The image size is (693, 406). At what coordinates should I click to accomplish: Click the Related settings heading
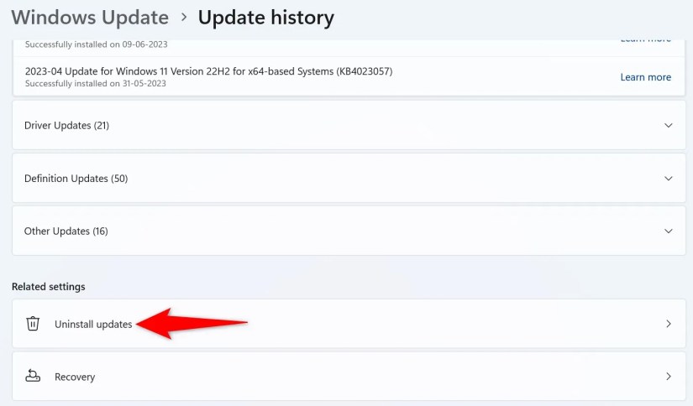click(48, 286)
